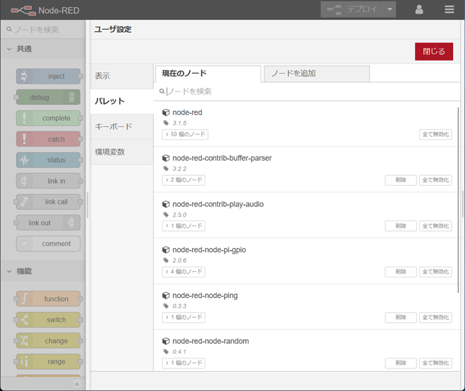This screenshot has height=391, width=465.
Task: Focus the node search field in settings
Action: pyautogui.click(x=306, y=91)
